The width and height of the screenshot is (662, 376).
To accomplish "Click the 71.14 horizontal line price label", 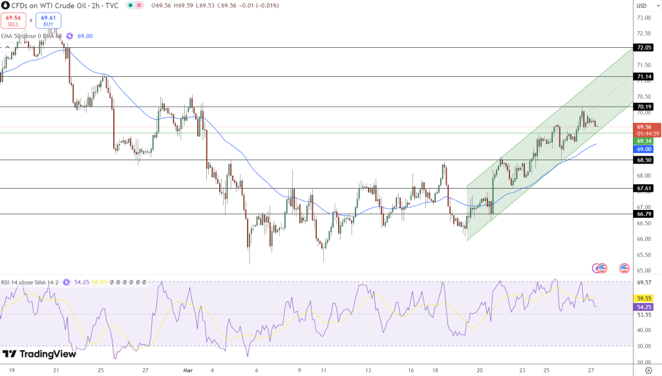I will 644,76.
